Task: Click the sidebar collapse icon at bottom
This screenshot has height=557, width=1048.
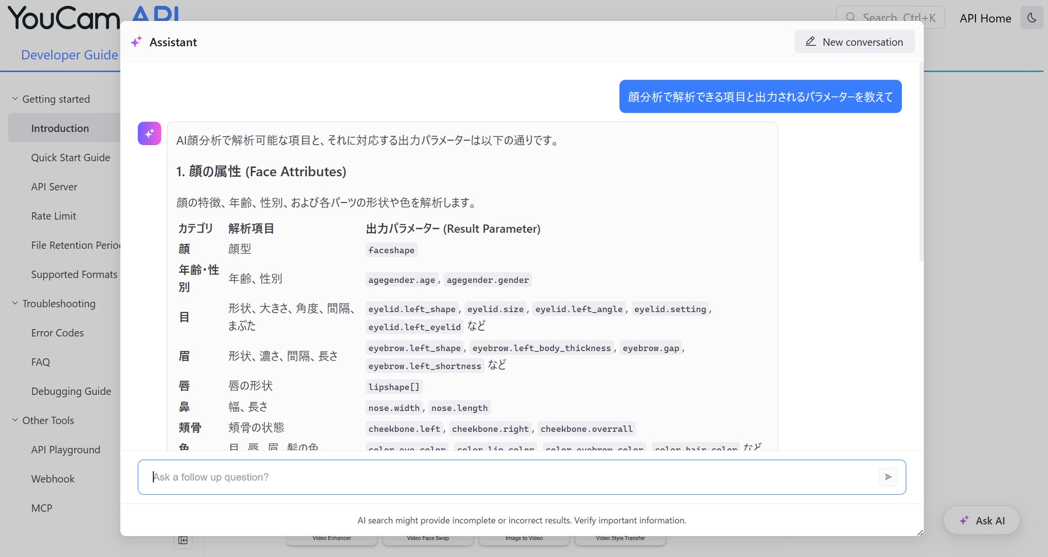Action: pyautogui.click(x=183, y=540)
